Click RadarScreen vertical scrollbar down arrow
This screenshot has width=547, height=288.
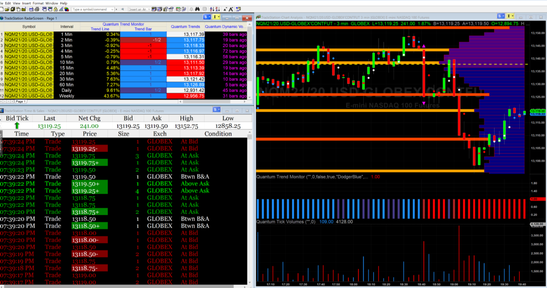pos(249,97)
